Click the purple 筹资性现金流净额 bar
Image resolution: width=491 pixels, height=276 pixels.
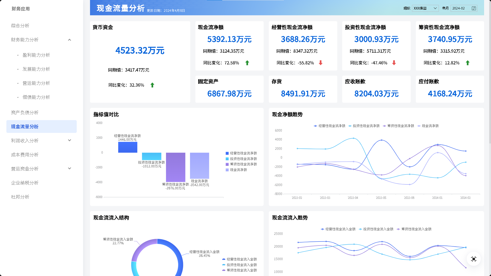(x=175, y=167)
